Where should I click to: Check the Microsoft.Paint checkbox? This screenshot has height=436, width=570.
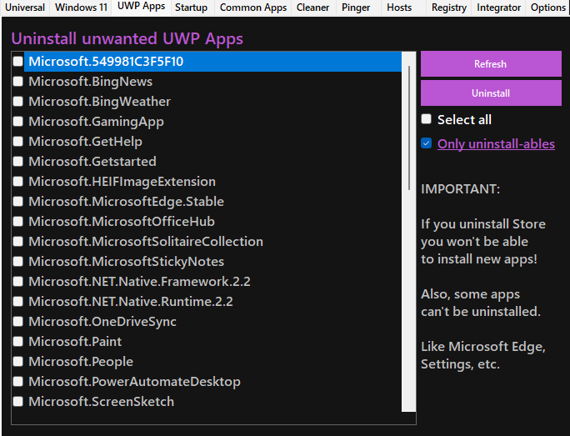click(17, 341)
